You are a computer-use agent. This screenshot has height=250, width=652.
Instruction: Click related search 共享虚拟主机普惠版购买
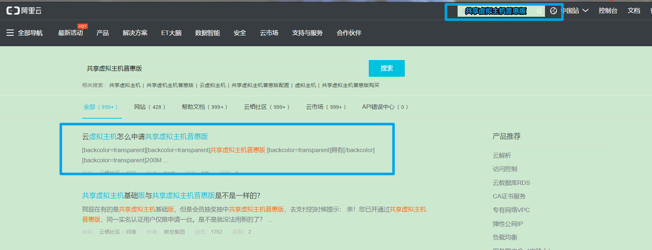[351, 85]
